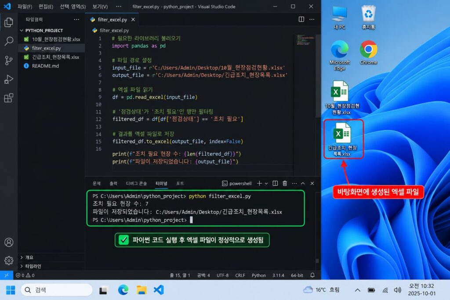Switch to the 터미널 panel tab

[x=161, y=183]
